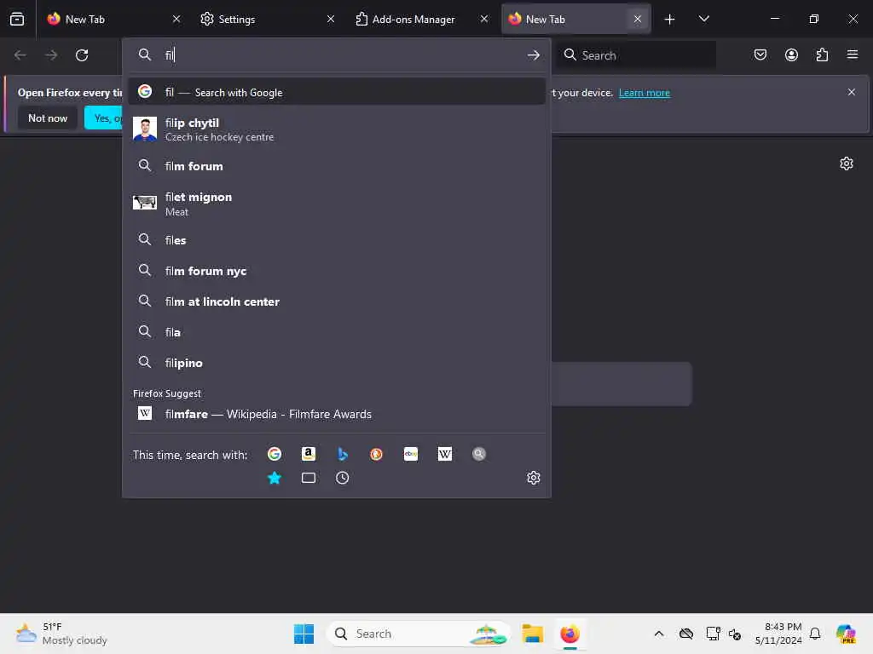Click the cyan Yes button in notification
Image resolution: width=873 pixels, height=654 pixels.
pos(103,118)
